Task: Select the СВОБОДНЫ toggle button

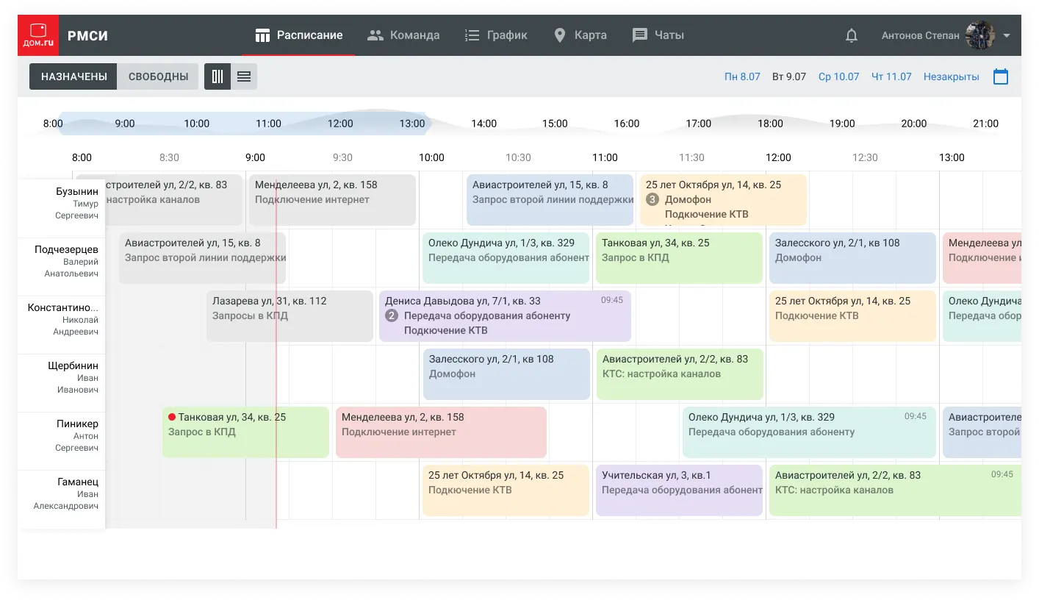Action: pos(158,76)
